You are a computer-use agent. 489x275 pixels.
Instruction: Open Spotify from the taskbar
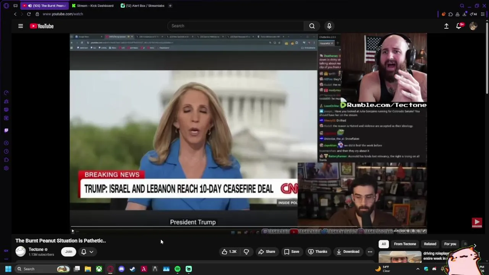(177, 269)
